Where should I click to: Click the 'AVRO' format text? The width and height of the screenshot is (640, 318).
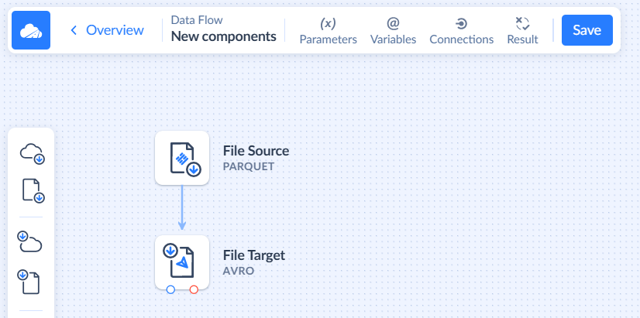239,271
